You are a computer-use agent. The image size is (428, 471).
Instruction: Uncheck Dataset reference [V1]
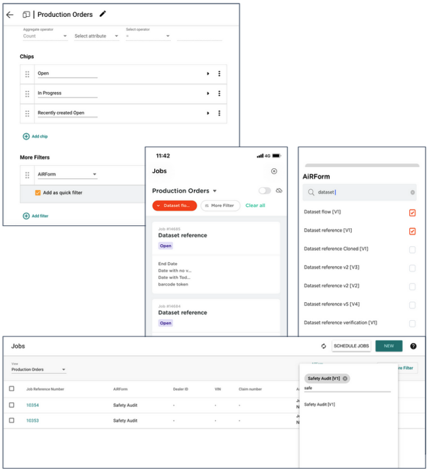click(x=412, y=231)
